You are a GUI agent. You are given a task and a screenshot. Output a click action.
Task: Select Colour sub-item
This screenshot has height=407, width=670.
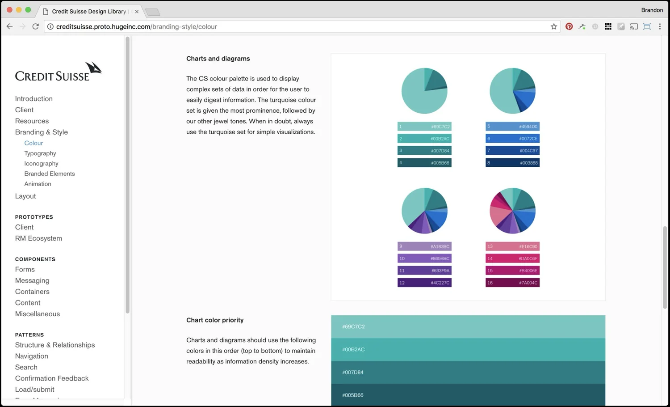point(33,143)
